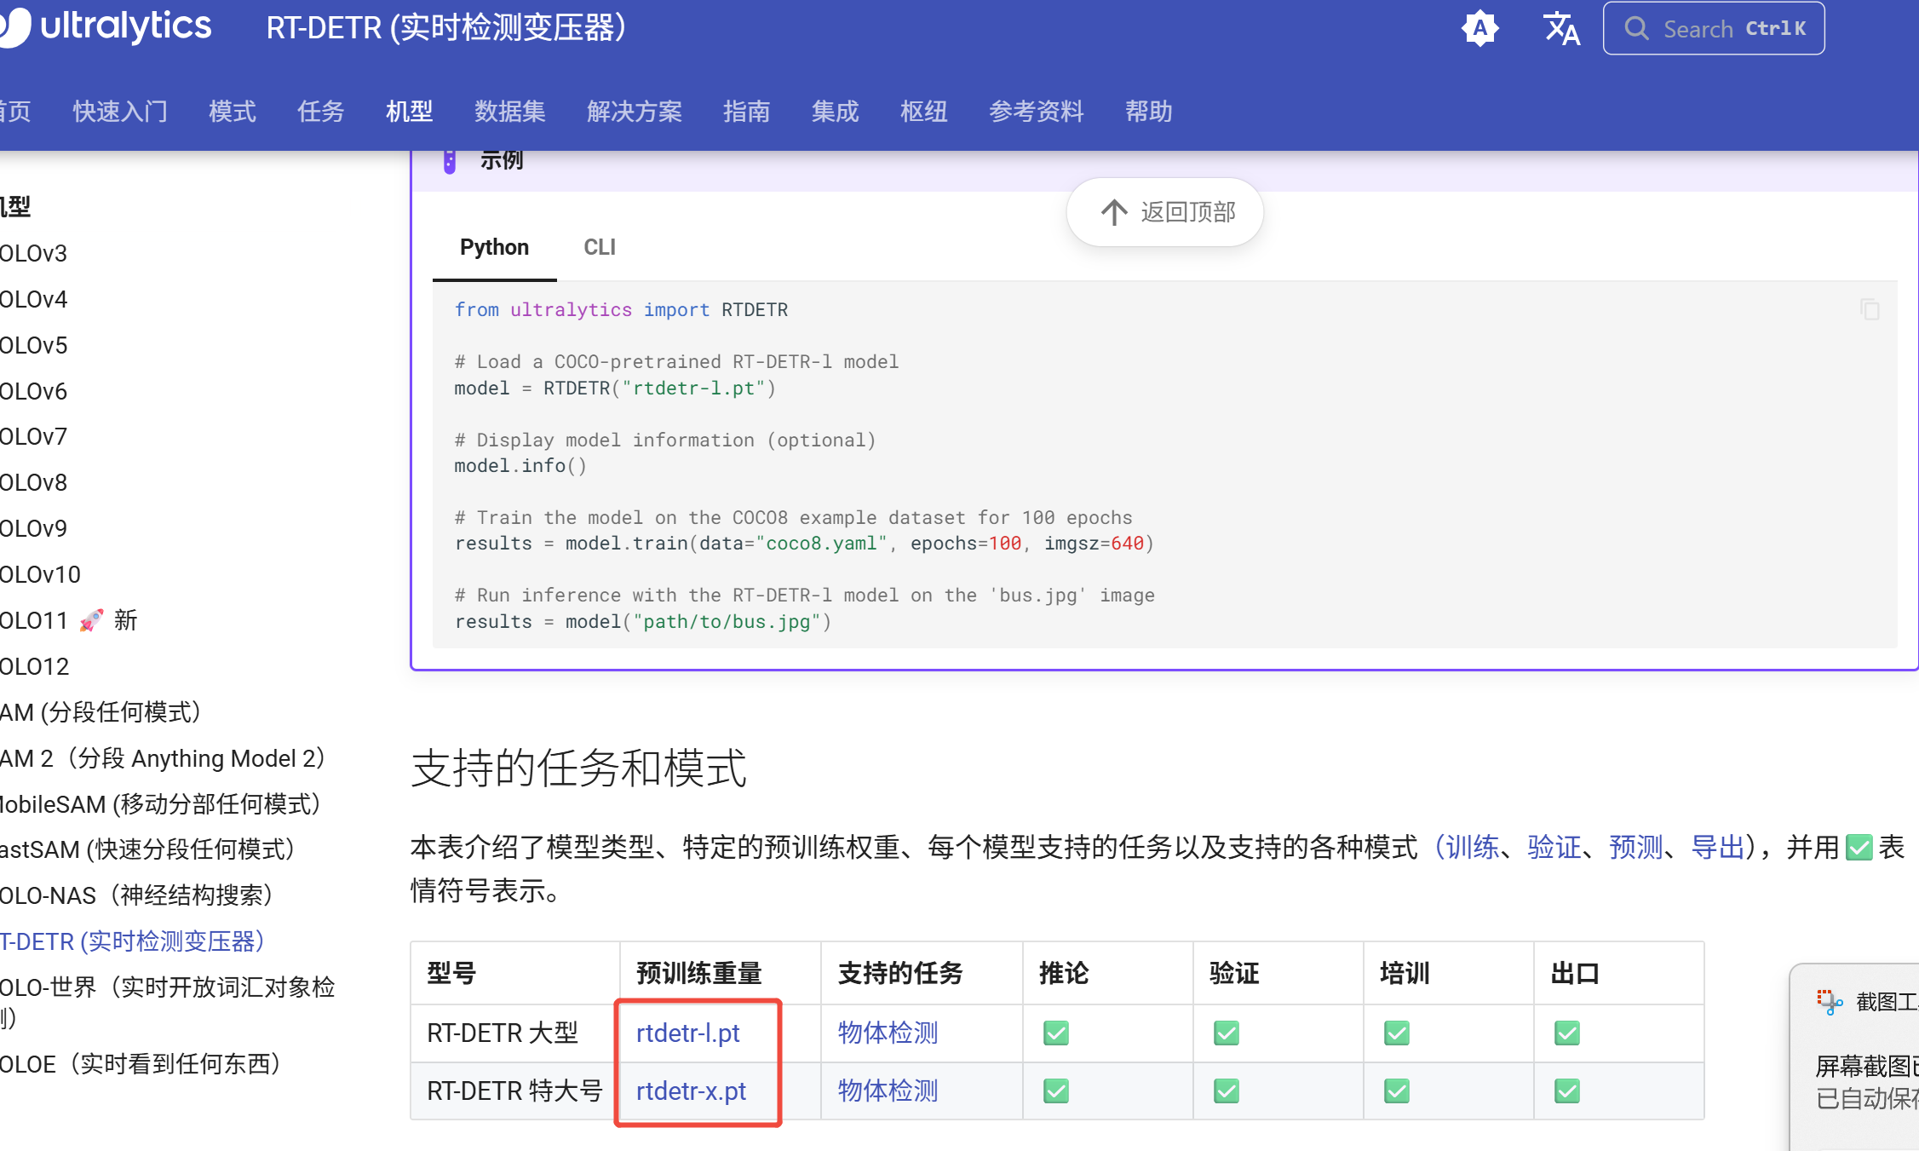Check the 培训 checkbox for RT-DETR 大型

[x=1396, y=1033]
